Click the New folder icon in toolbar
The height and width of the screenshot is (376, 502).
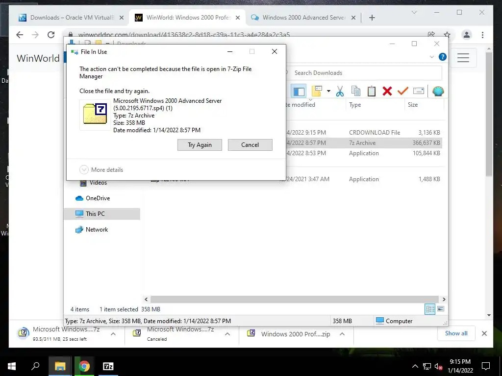point(317,91)
